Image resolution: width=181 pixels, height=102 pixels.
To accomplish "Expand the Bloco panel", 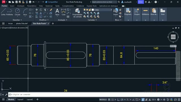I will pos(118,20).
